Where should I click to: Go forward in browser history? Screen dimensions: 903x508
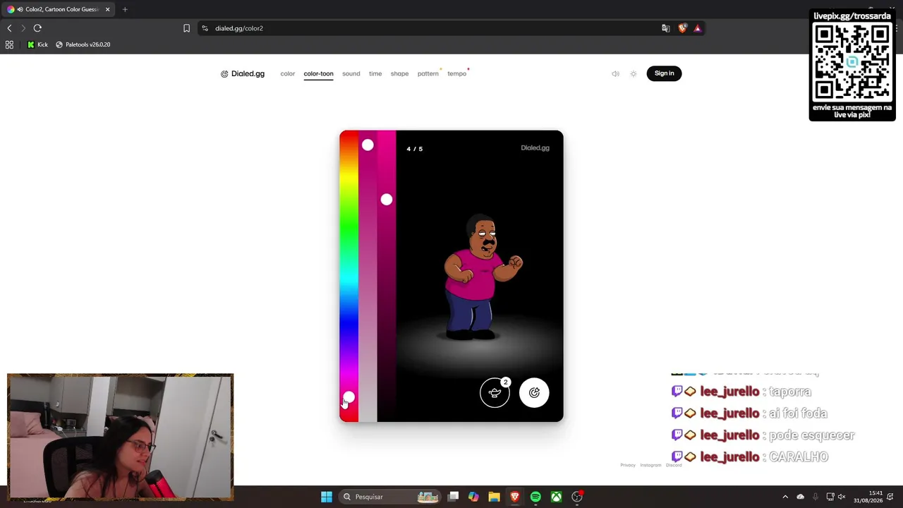(x=23, y=28)
